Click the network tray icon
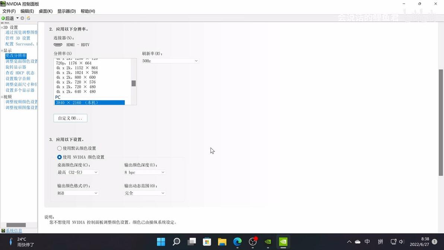The height and width of the screenshot is (250, 444). [x=393, y=241]
